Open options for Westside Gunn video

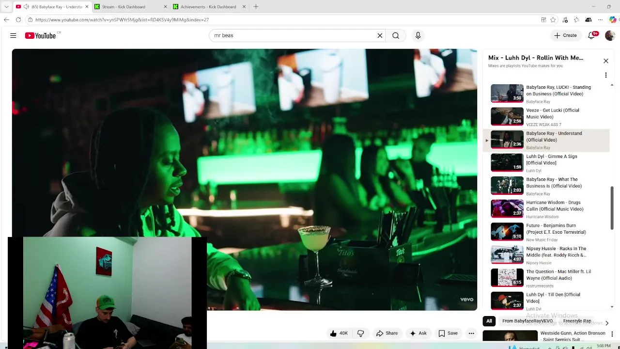pos(612,334)
